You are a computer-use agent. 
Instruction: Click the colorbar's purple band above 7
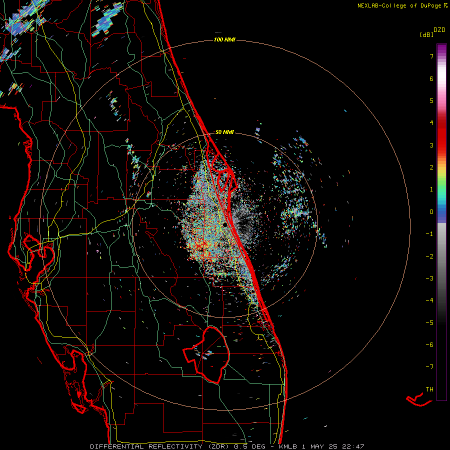(441, 49)
